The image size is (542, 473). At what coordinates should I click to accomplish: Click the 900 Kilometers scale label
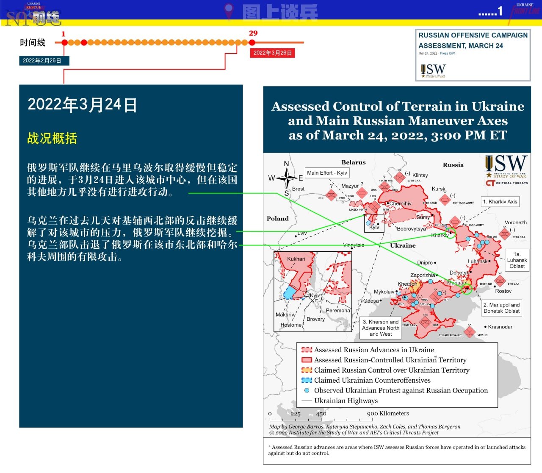(388, 414)
